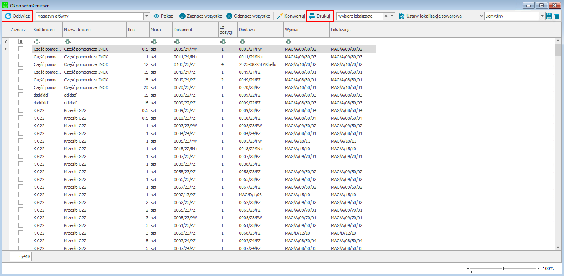Open the Wybierz lokalizację dropdown arrow
This screenshot has width=564, height=276.
click(x=392, y=16)
